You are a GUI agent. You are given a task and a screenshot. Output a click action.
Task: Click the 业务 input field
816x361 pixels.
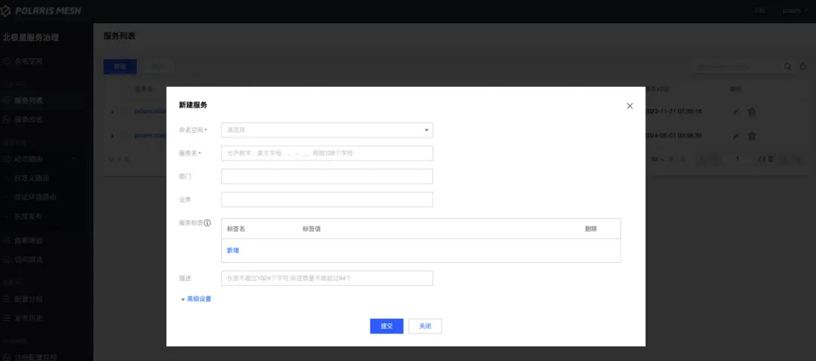(327, 200)
